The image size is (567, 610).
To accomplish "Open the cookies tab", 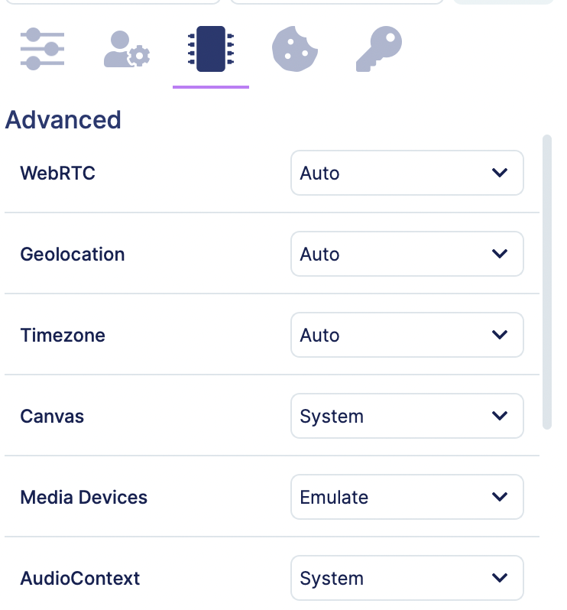I will click(x=295, y=49).
